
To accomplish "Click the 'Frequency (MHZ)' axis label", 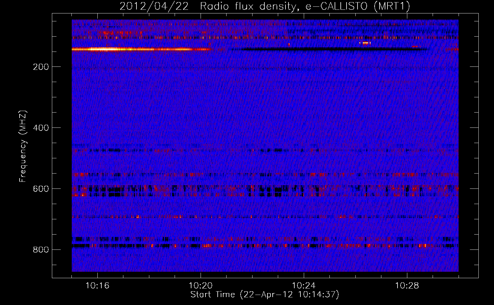I will [23, 146].
